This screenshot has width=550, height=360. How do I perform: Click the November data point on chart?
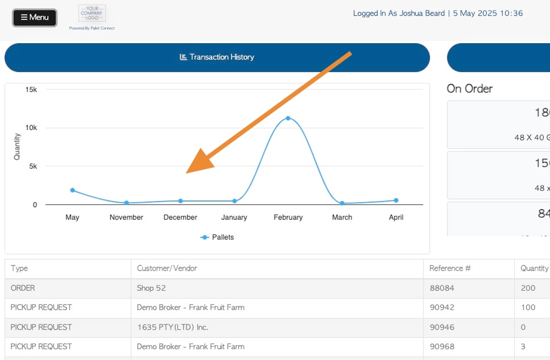pyautogui.click(x=126, y=203)
